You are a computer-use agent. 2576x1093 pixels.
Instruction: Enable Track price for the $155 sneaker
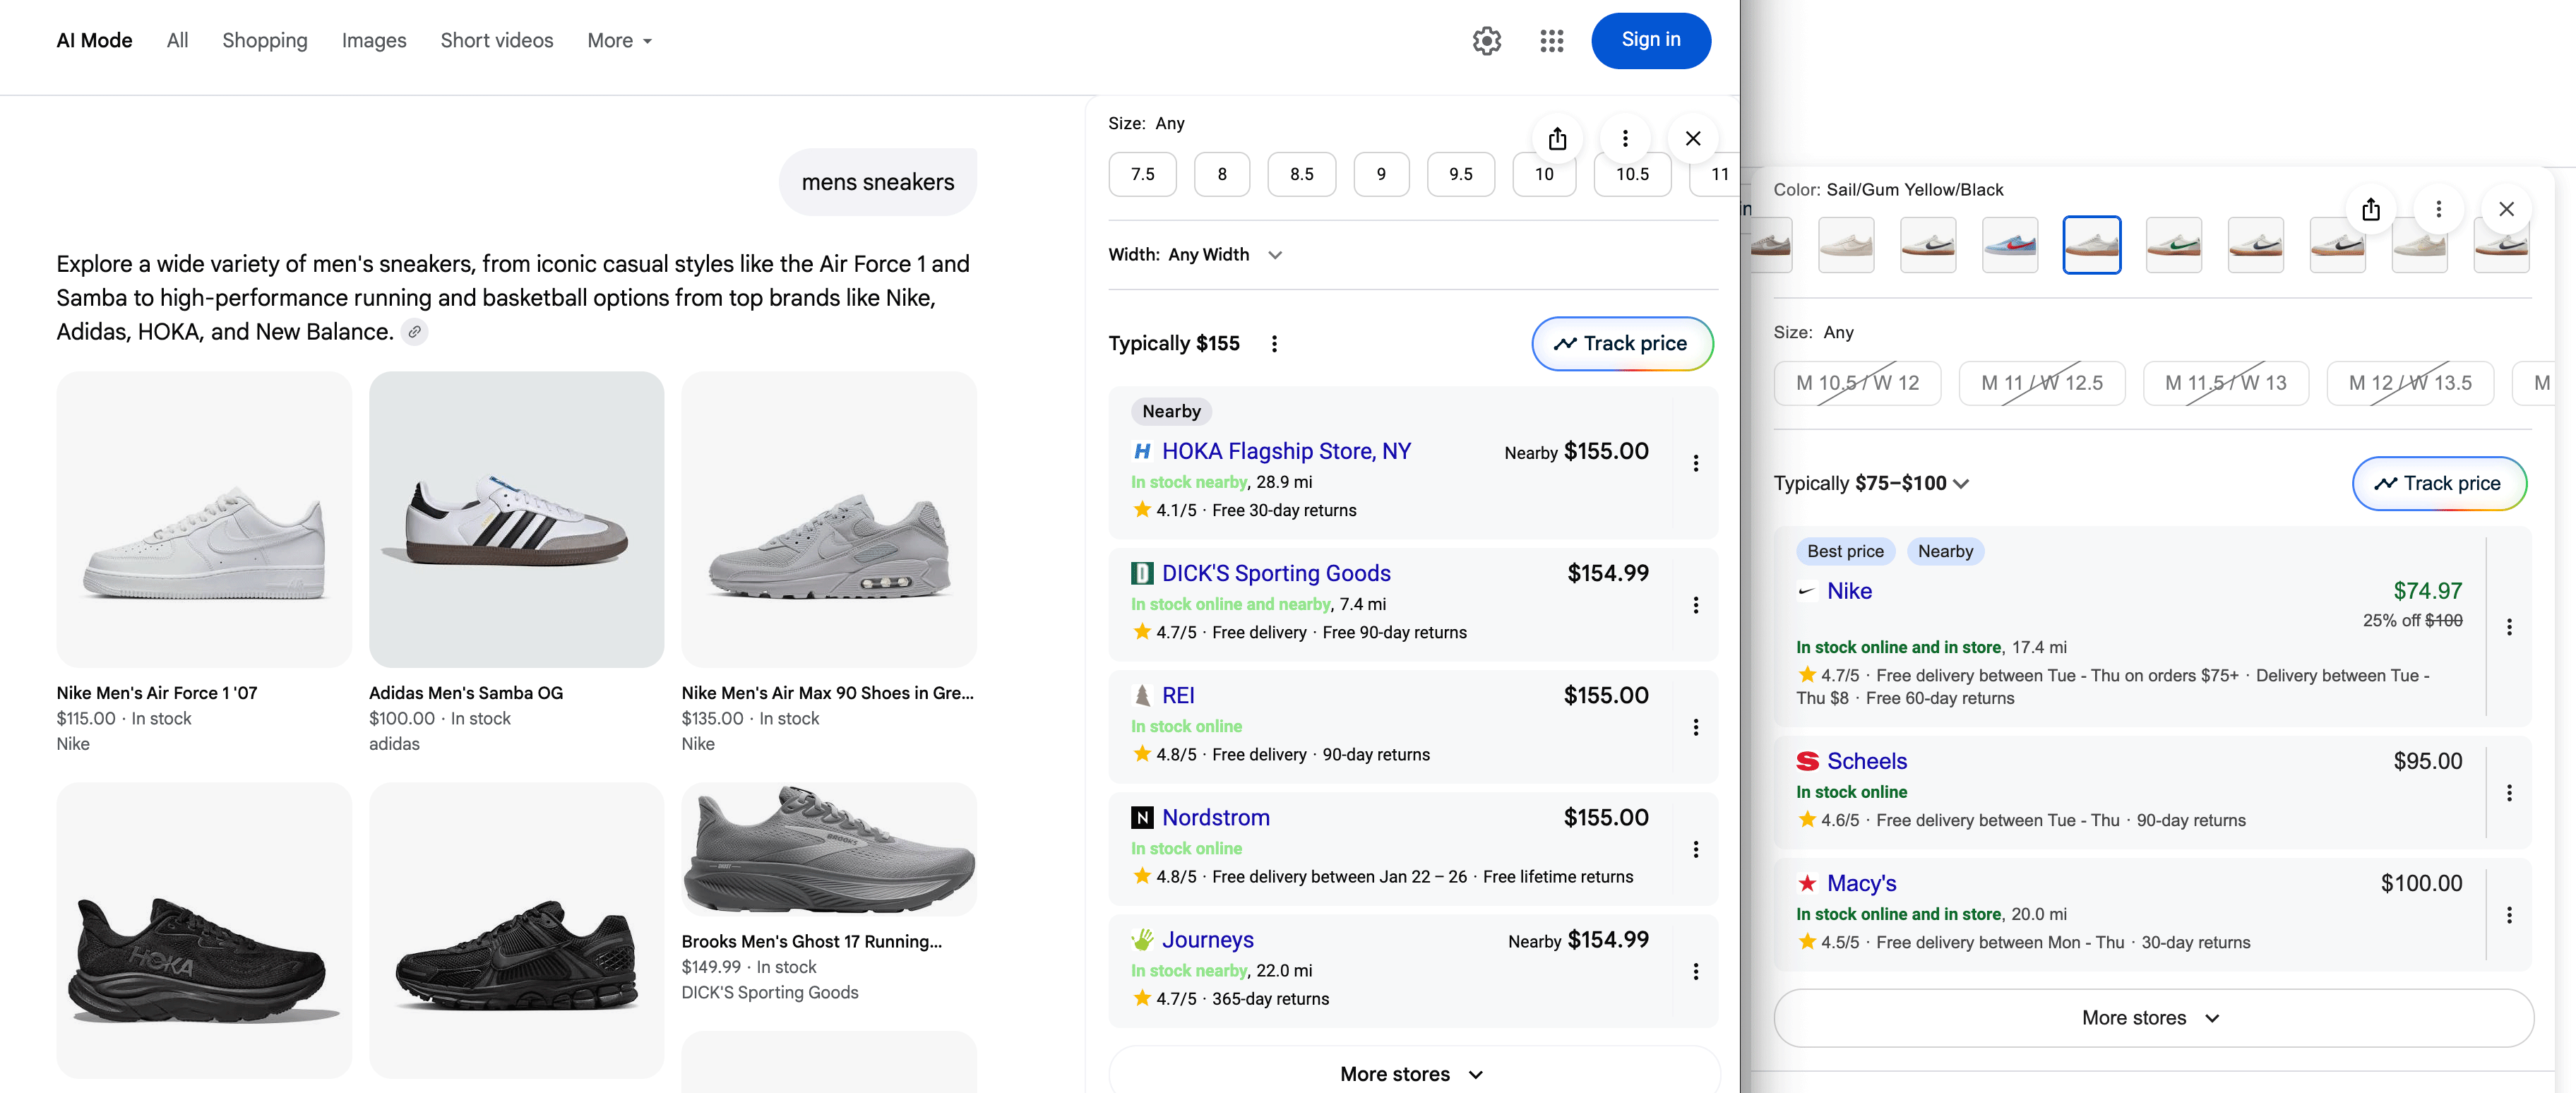[1622, 343]
